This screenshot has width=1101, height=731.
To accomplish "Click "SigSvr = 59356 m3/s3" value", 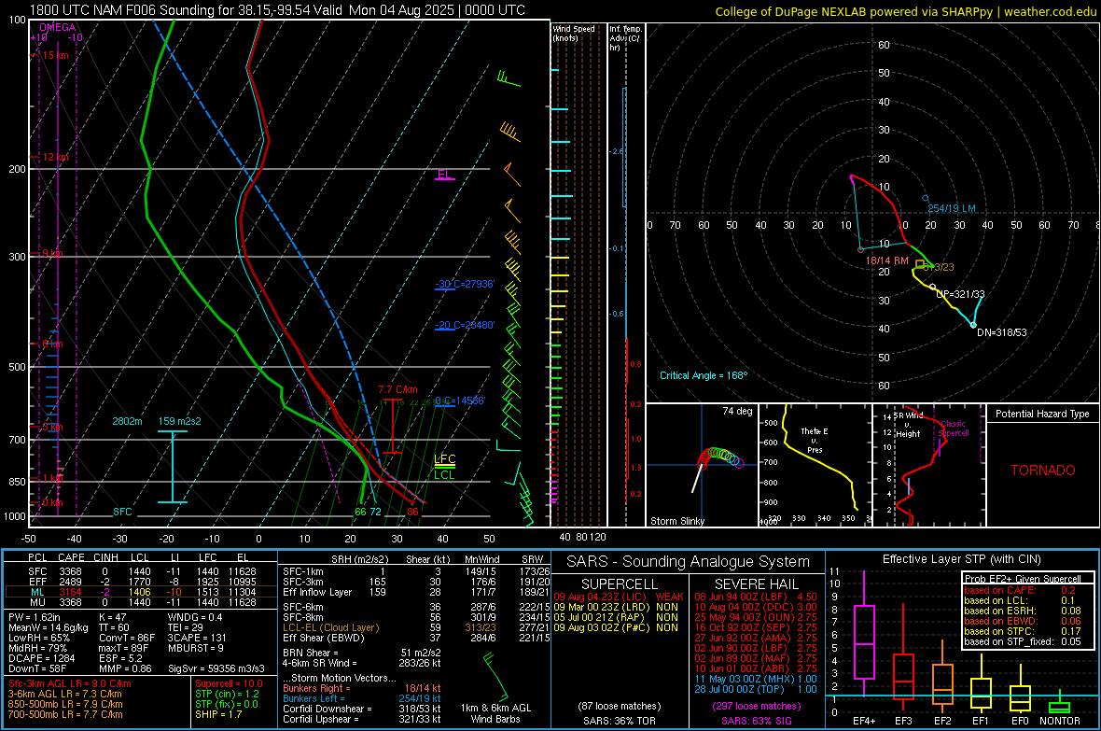I will click(216, 668).
